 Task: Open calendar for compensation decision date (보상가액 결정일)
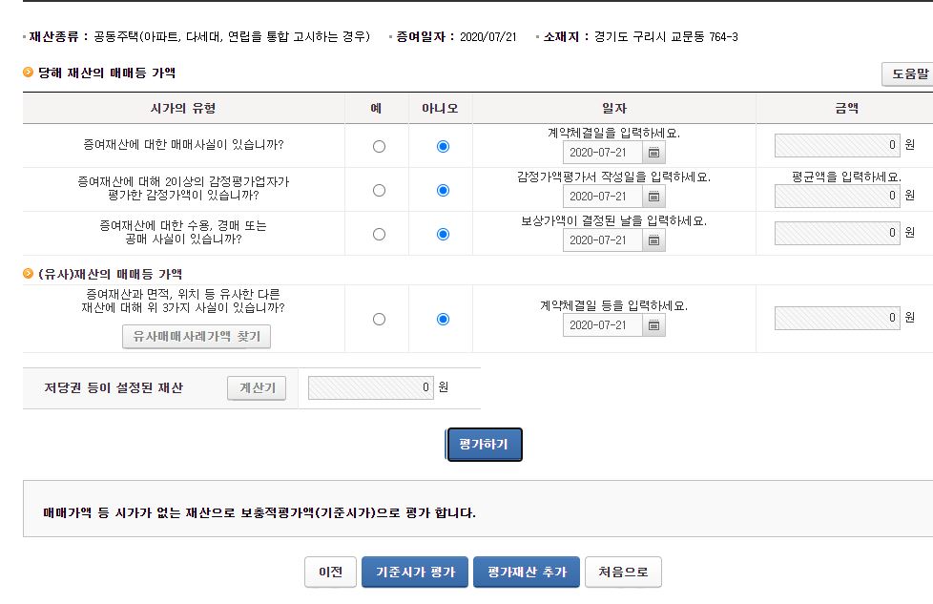coord(654,240)
